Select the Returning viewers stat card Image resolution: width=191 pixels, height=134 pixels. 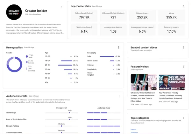171,30
